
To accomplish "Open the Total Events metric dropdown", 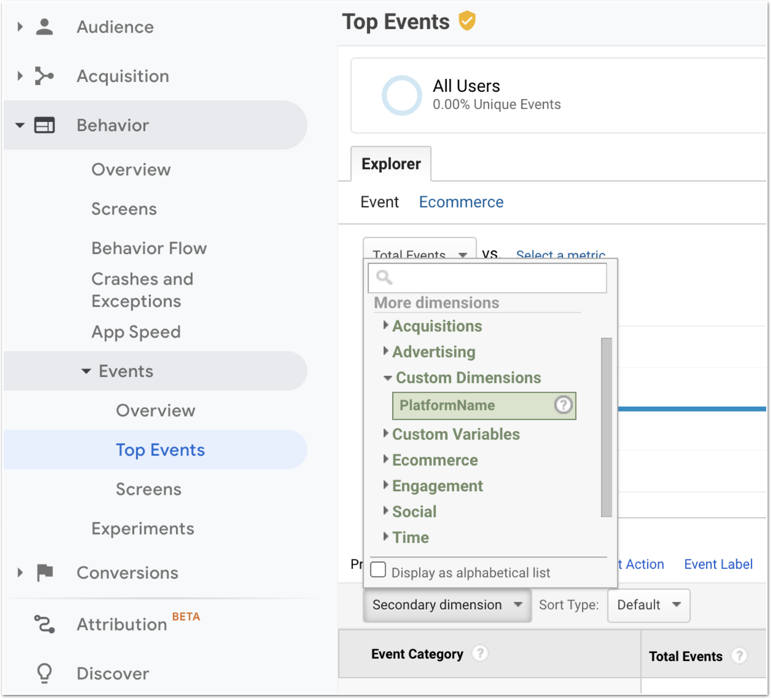I will pyautogui.click(x=419, y=249).
